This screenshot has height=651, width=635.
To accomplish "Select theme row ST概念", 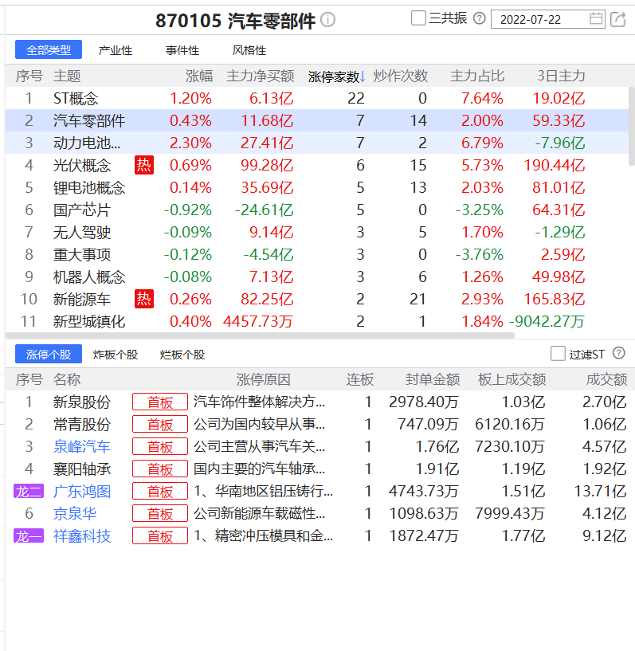I will coord(317,98).
